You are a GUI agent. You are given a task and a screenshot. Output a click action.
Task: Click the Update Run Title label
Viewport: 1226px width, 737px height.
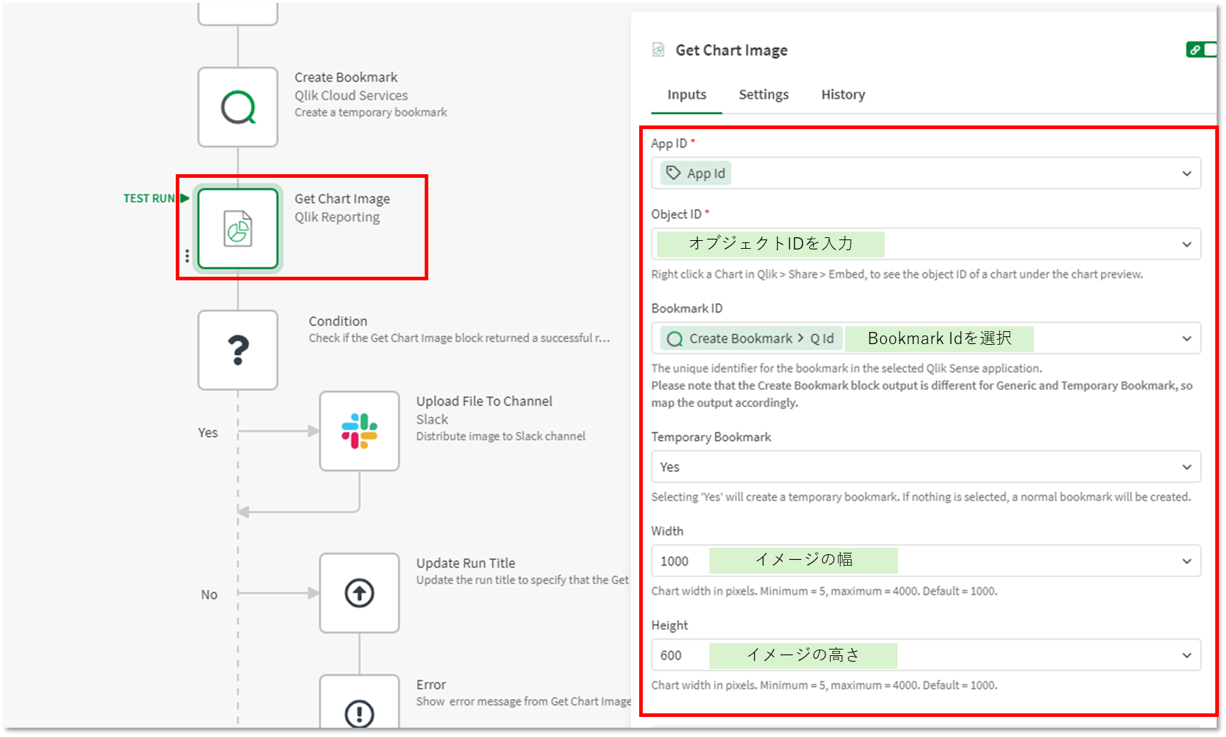tap(466, 564)
